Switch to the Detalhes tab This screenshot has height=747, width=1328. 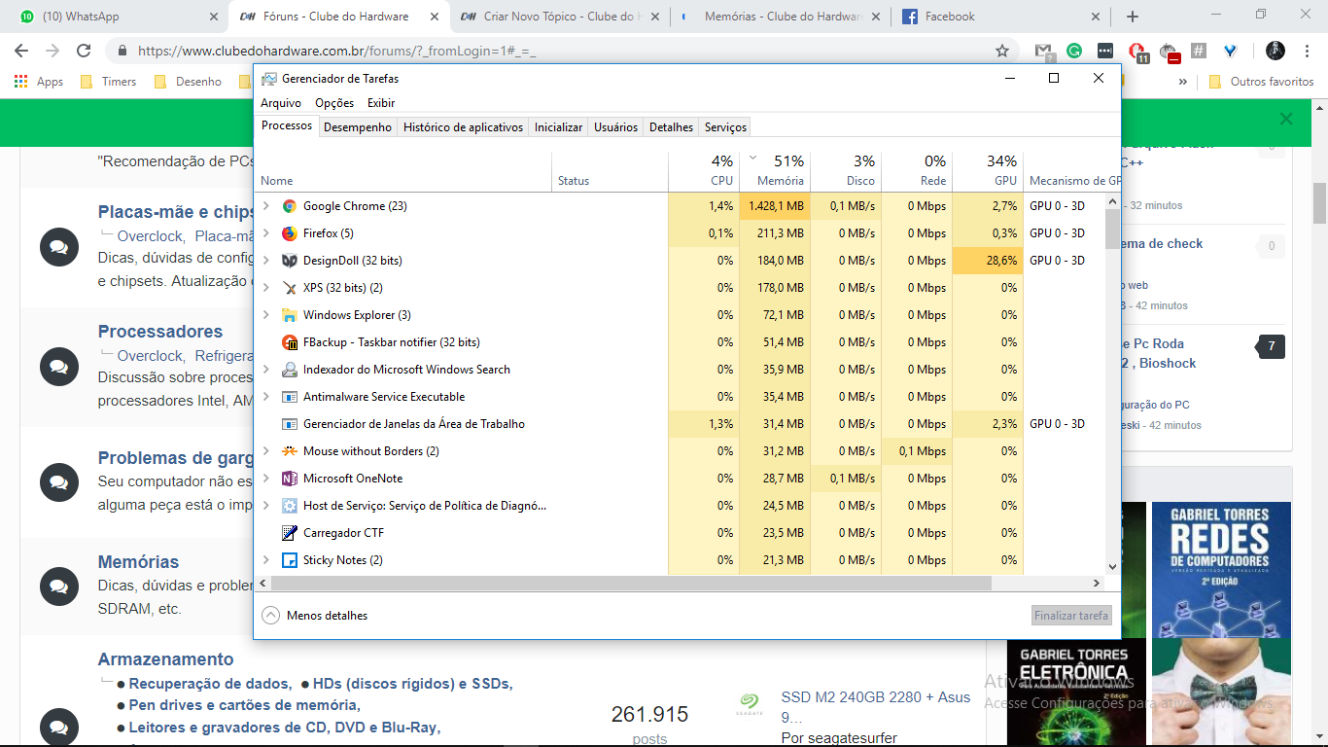pyautogui.click(x=672, y=127)
